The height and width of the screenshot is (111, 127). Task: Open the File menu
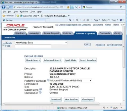click(4, 12)
